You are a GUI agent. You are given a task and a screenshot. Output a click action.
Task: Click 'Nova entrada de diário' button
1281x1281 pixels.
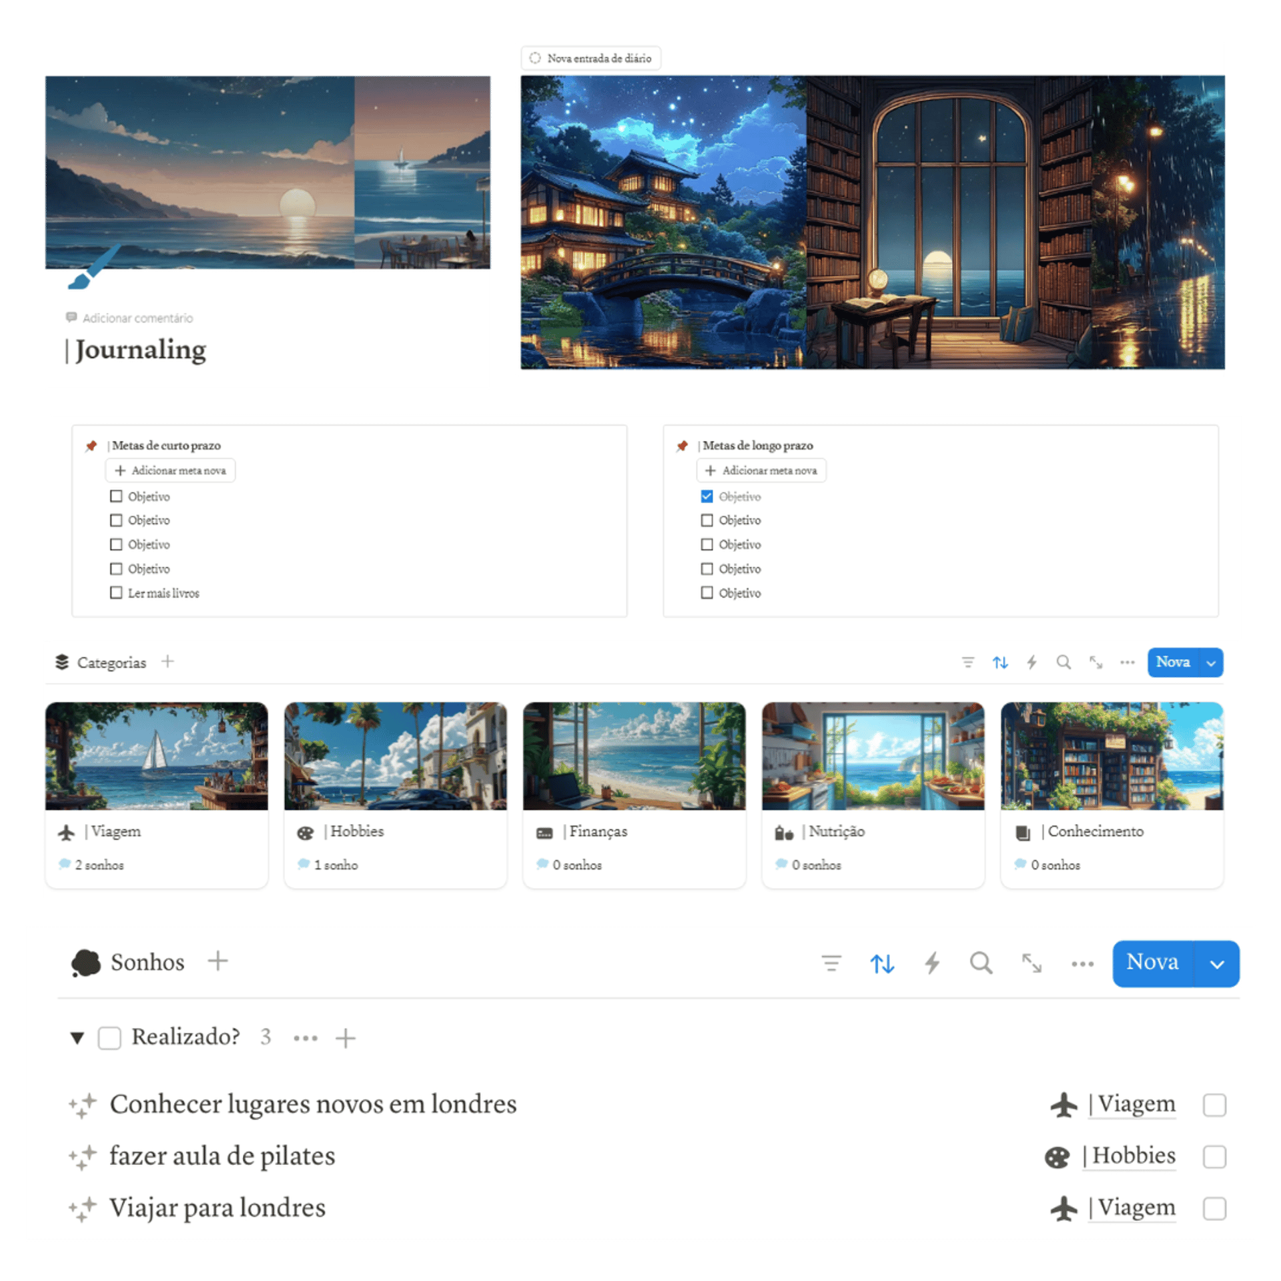[591, 58]
